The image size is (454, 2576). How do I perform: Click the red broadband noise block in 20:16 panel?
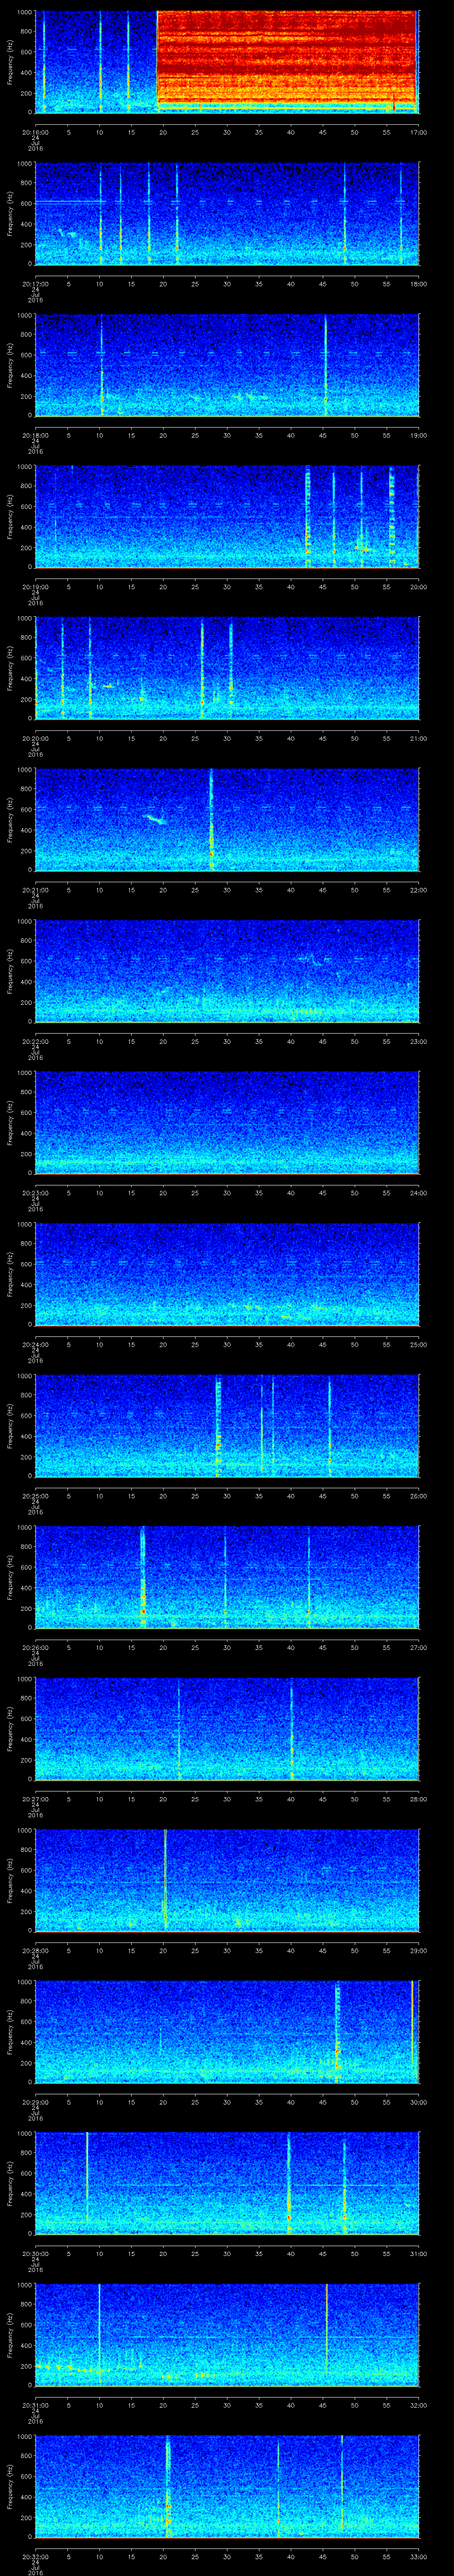tap(286, 56)
